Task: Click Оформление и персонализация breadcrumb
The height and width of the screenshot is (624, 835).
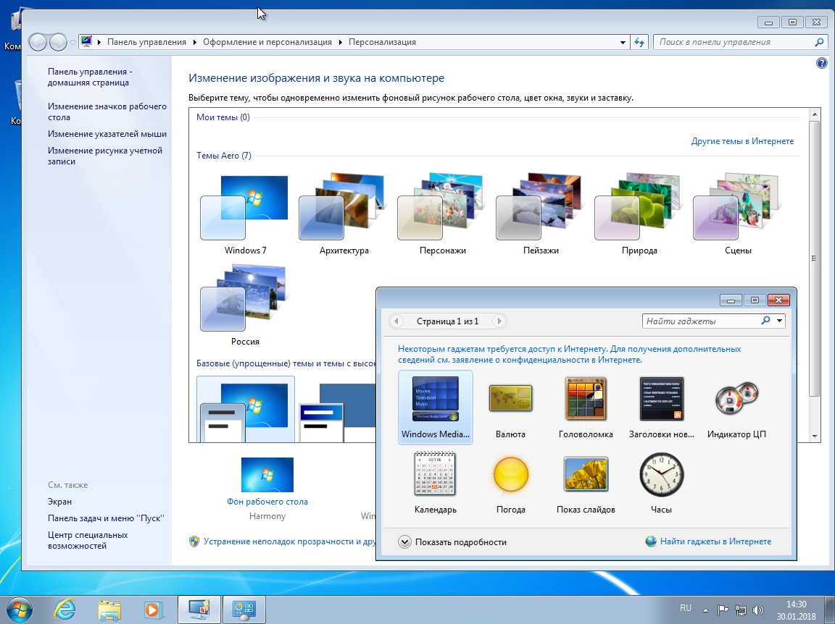Action: click(x=267, y=42)
